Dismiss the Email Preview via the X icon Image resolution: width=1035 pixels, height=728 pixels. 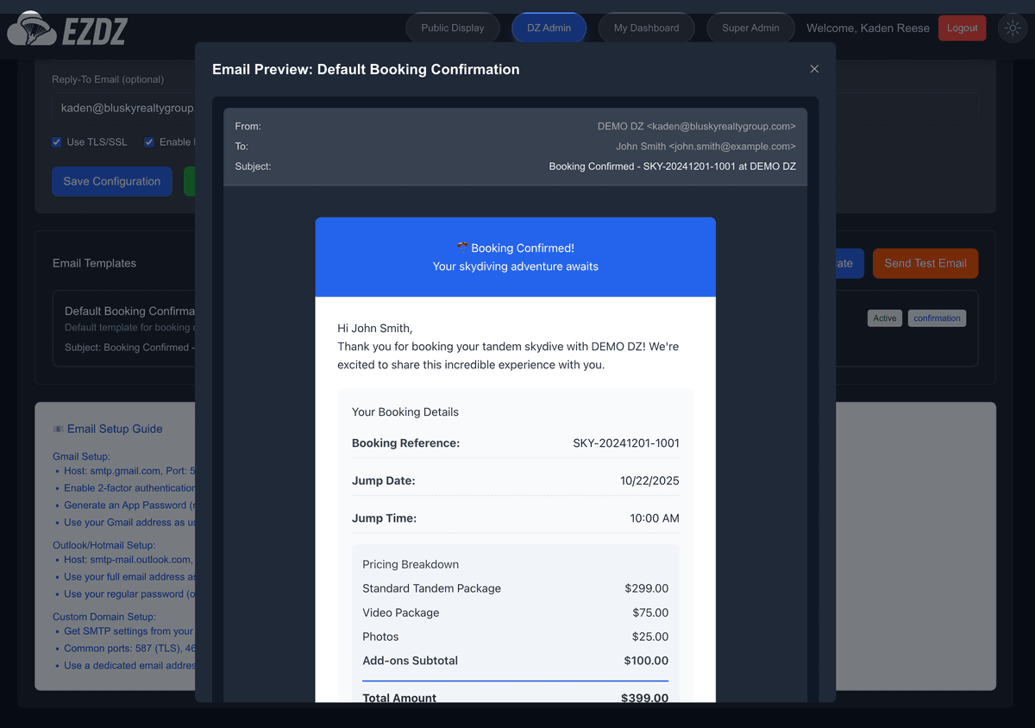(x=813, y=68)
